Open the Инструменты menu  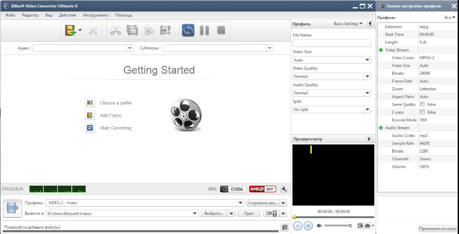coord(96,15)
